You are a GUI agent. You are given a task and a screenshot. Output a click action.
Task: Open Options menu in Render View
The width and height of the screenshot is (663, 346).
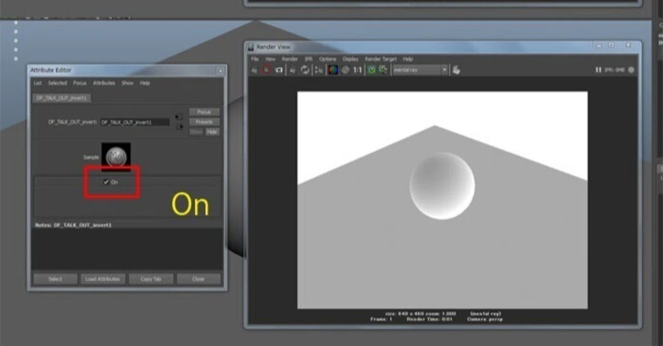(x=328, y=59)
